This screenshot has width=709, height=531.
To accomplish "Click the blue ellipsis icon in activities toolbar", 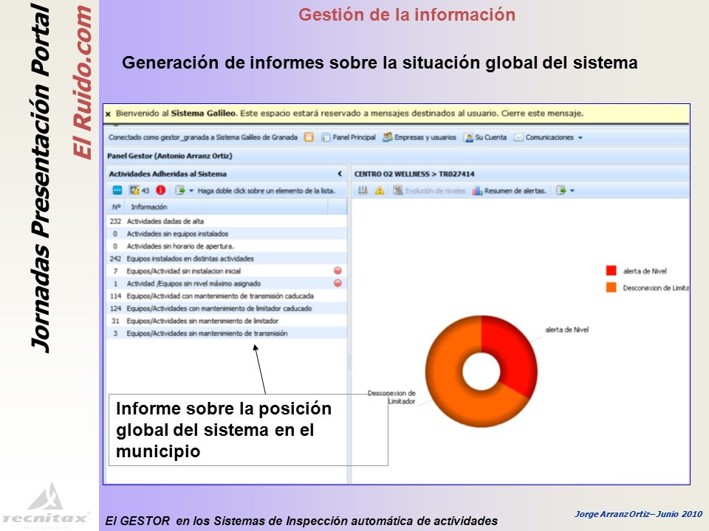I will (117, 190).
